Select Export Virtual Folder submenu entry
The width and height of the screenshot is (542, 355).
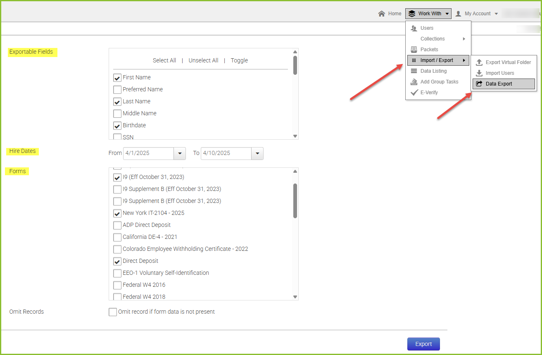tap(504, 62)
